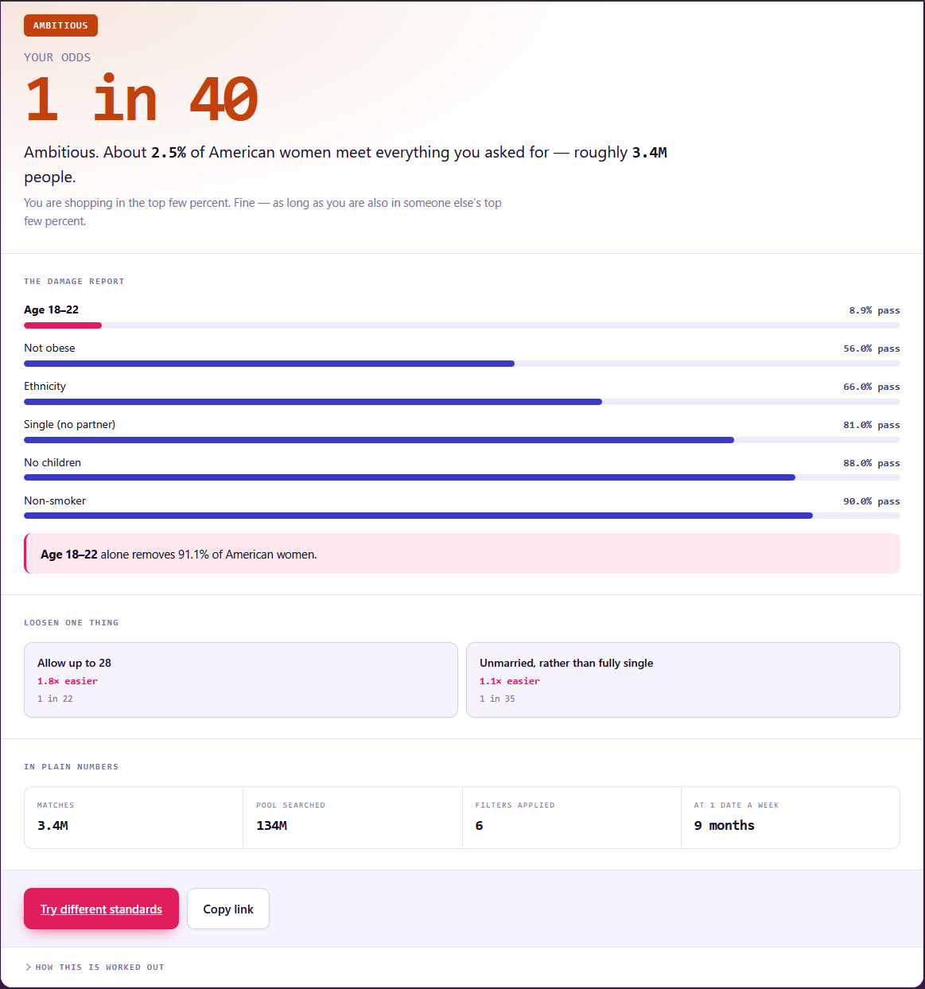Click the Age 18–22 progress bar
This screenshot has height=989, width=925.
462,325
